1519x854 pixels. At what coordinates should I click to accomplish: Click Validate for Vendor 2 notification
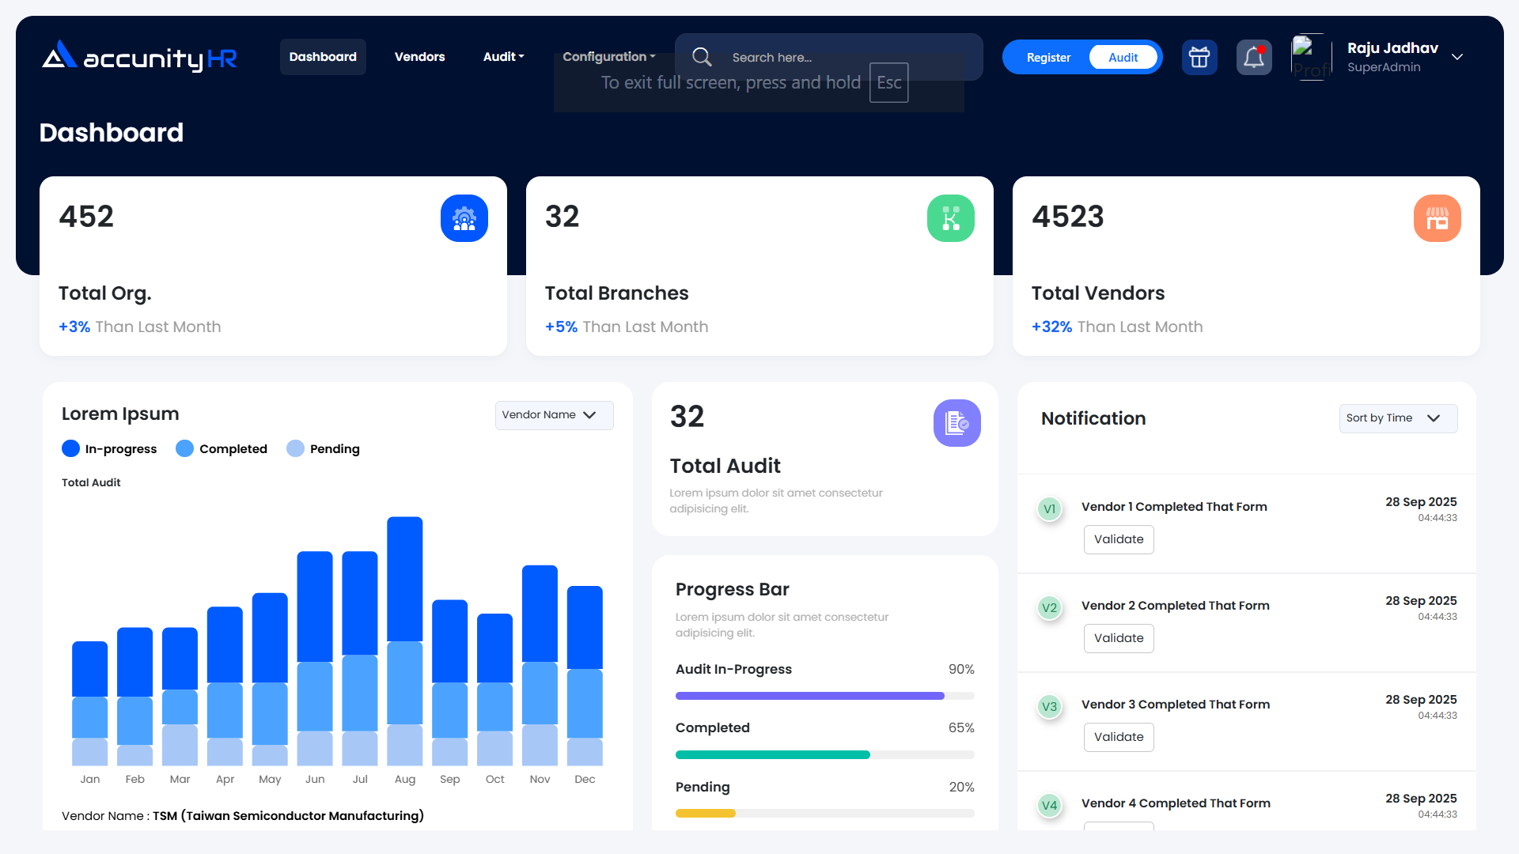coord(1118,638)
